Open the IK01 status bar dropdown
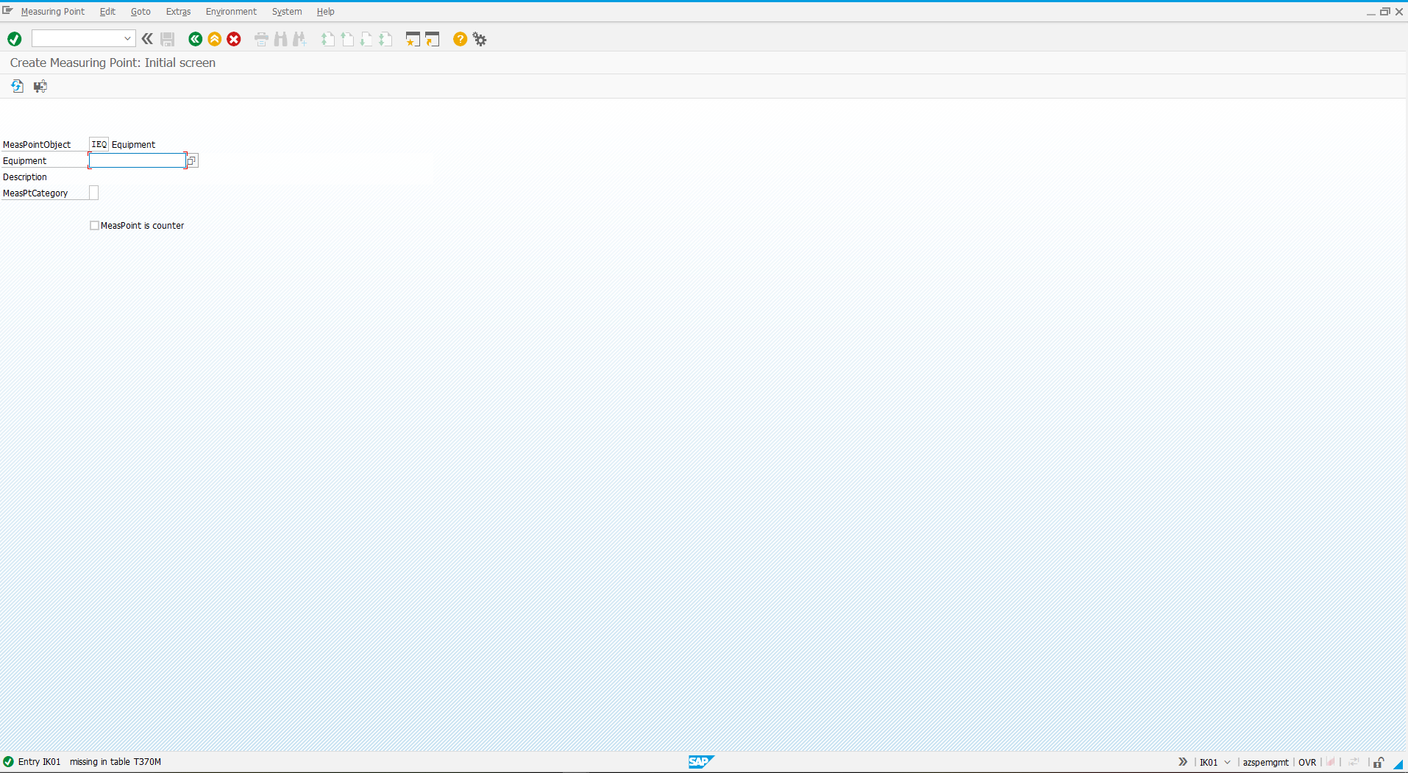 [1227, 763]
